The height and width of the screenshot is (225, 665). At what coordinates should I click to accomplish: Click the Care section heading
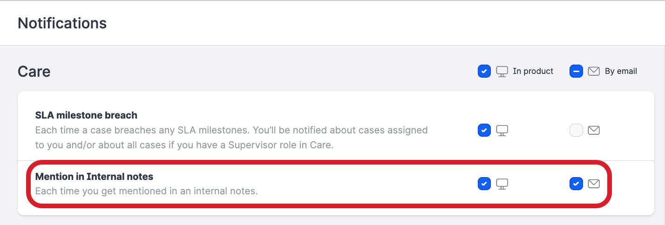[34, 72]
